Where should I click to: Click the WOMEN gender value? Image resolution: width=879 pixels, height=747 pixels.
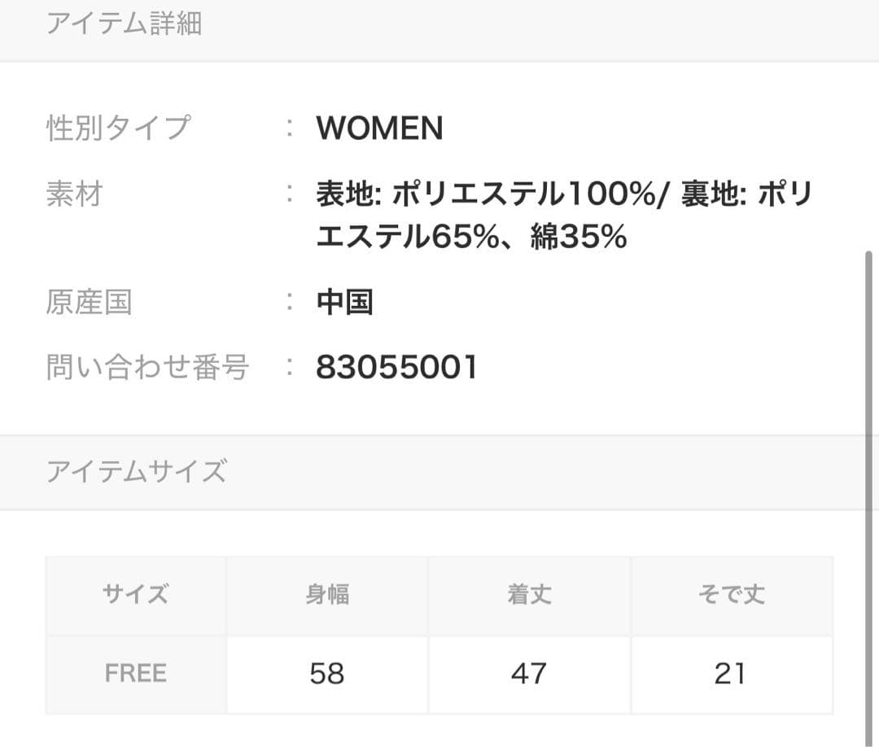click(x=379, y=129)
